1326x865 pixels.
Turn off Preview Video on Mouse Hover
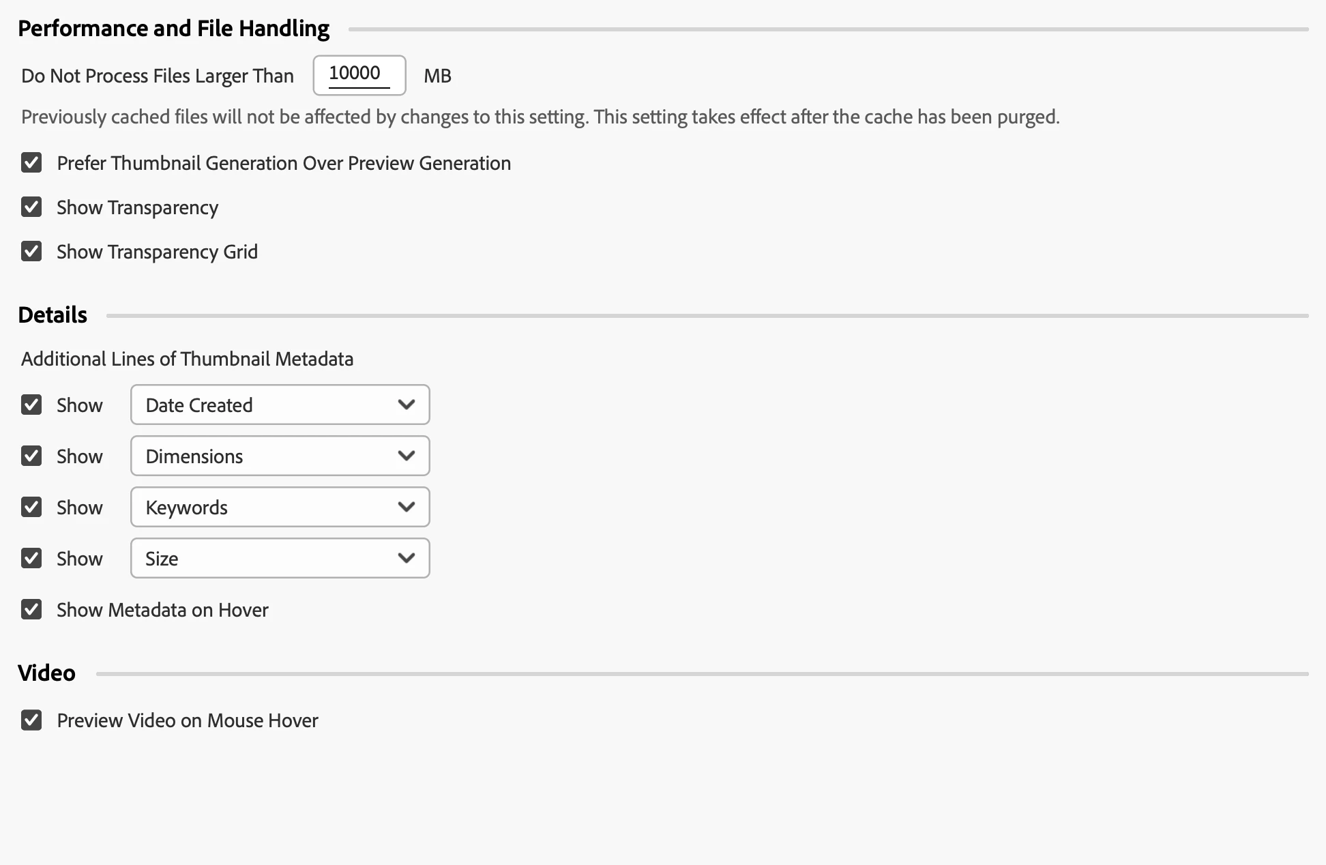tap(31, 720)
